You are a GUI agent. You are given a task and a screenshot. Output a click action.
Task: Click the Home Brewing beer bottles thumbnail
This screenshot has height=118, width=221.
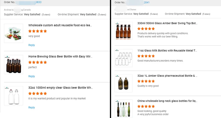coord(14,65)
